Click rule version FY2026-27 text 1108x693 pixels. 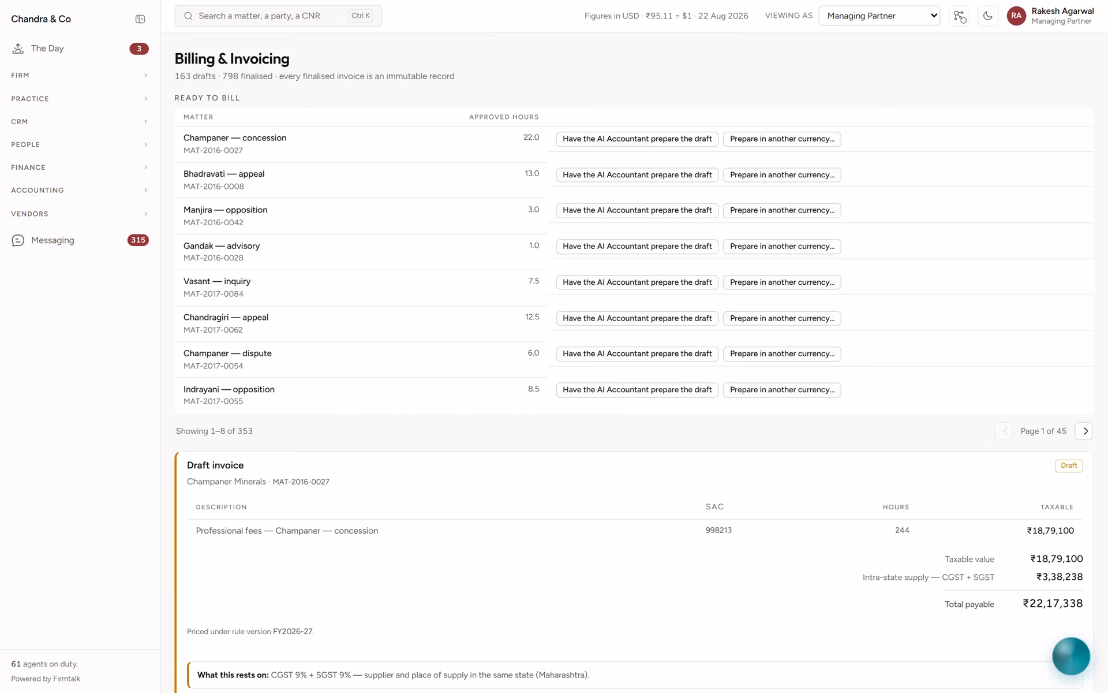point(293,631)
